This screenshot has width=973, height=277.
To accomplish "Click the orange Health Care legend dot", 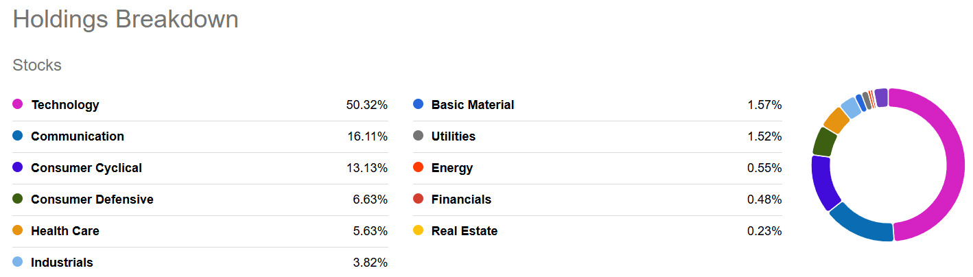I will click(x=18, y=230).
